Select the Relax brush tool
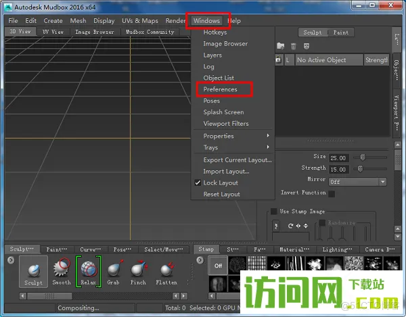406x317 pixels. 88,272
